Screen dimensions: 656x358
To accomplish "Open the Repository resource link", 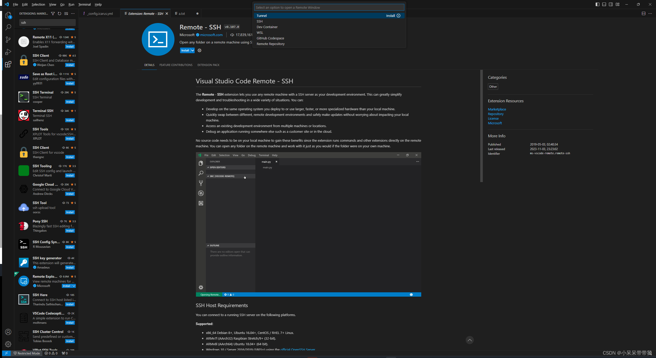I will pyautogui.click(x=496, y=114).
